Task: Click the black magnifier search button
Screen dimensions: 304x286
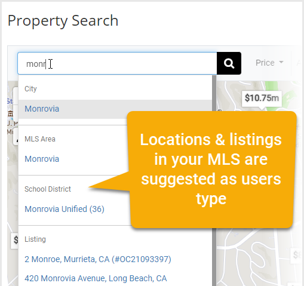Action: tap(229, 63)
